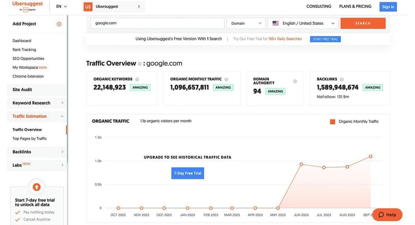Click info icon beside Domain Authority
Screen dimensions: 415x225
coord(295,82)
